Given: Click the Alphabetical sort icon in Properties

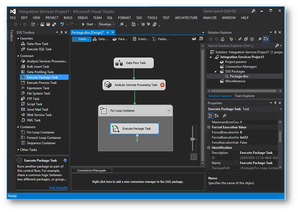Looking at the screenshot, I should point(217,116).
